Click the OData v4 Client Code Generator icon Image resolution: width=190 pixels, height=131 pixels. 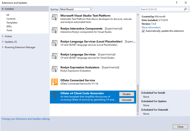55,95
